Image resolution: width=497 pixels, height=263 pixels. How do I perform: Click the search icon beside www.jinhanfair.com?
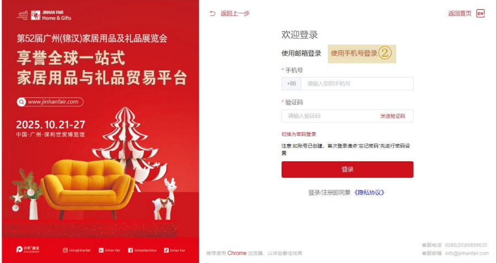pyautogui.click(x=21, y=102)
